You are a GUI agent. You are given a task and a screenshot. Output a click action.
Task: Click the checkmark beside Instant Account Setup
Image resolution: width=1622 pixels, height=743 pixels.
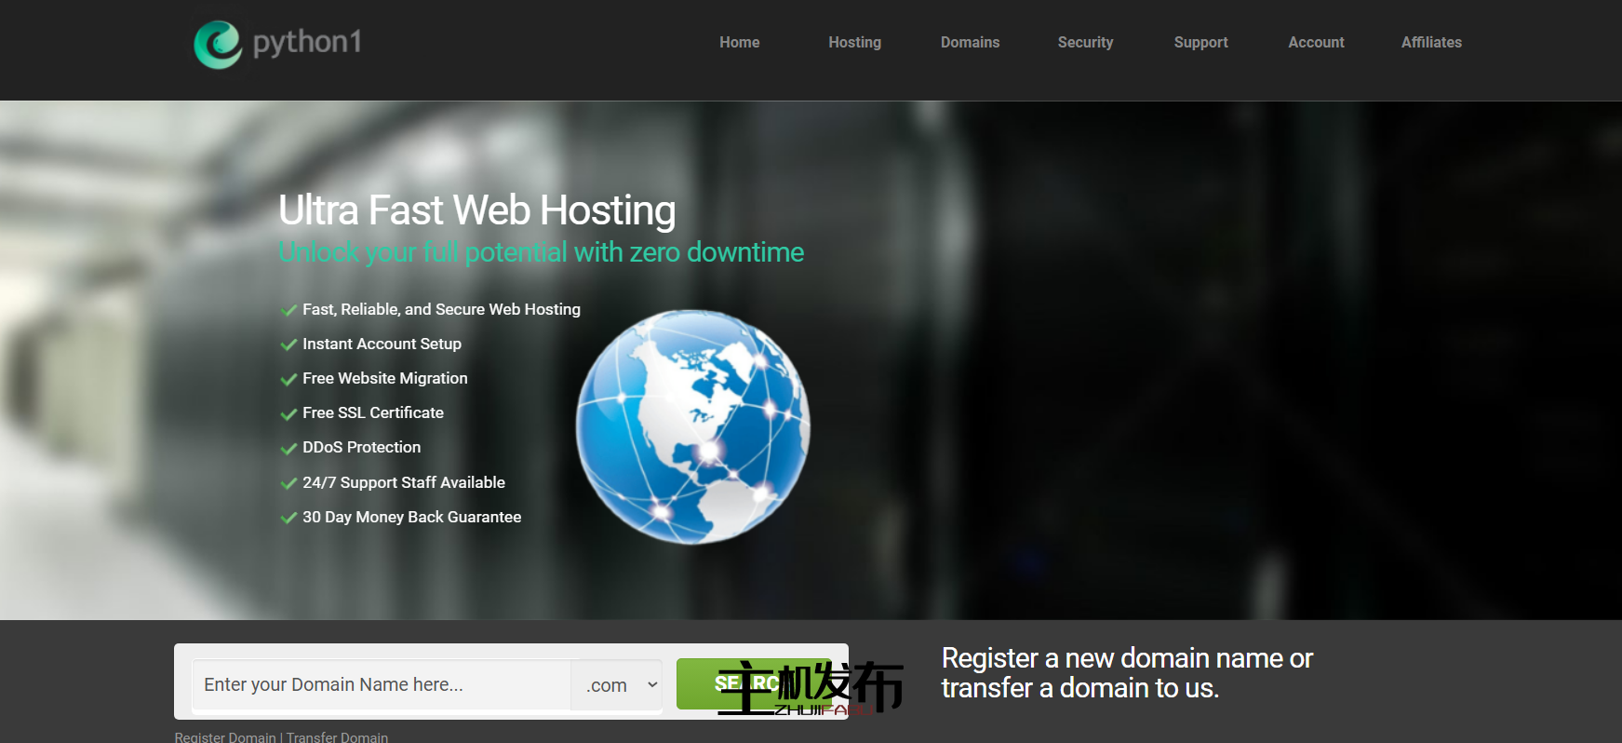pos(288,344)
